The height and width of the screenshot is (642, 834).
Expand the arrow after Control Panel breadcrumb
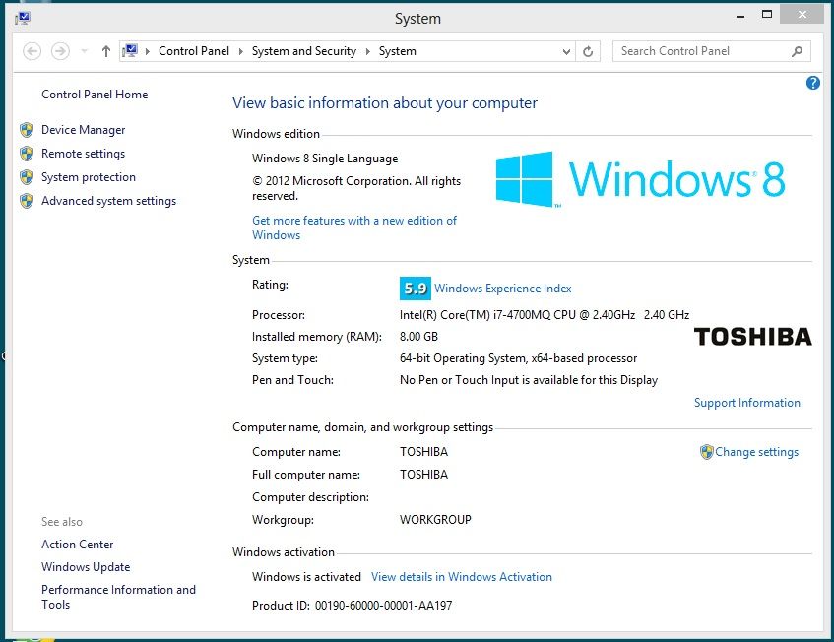point(240,51)
